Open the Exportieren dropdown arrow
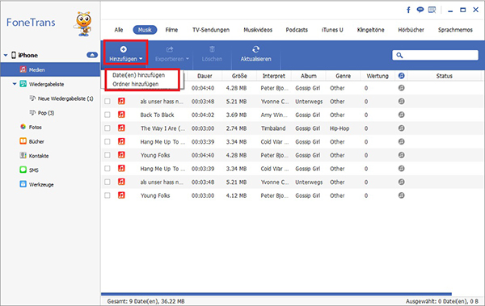 coord(188,59)
